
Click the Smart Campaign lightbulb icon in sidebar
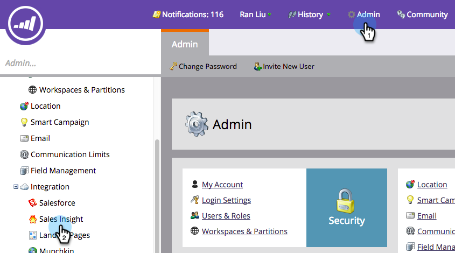(24, 122)
